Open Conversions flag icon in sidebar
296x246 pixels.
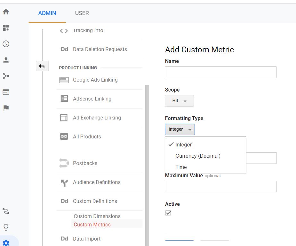click(x=6, y=108)
